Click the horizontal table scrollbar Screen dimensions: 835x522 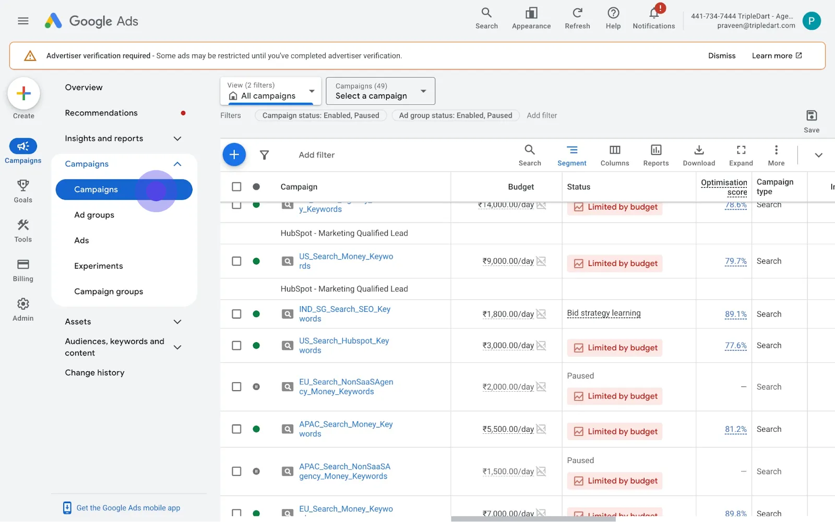[533, 519]
